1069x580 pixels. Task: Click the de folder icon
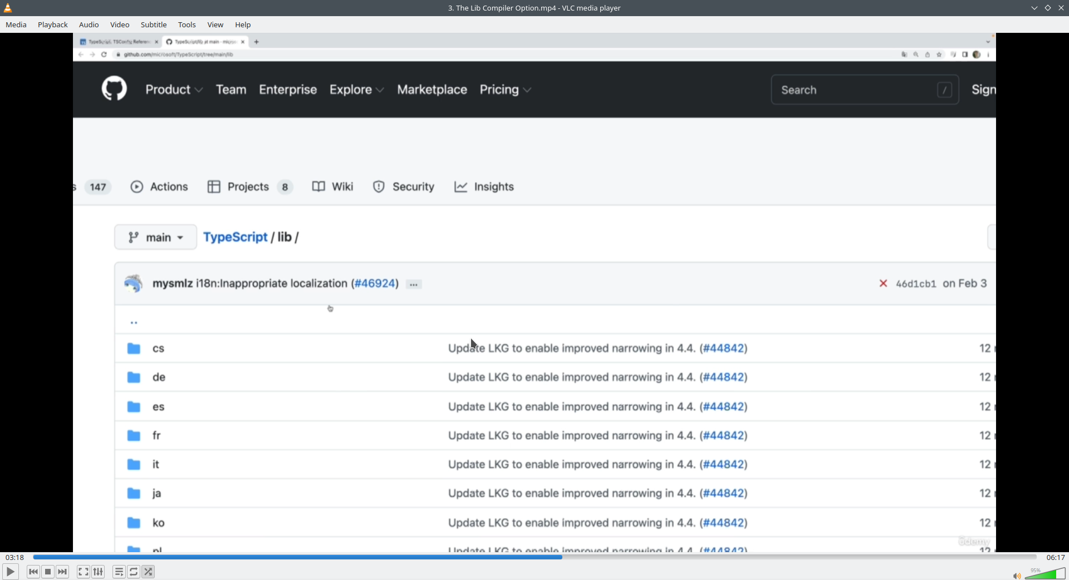(x=134, y=377)
